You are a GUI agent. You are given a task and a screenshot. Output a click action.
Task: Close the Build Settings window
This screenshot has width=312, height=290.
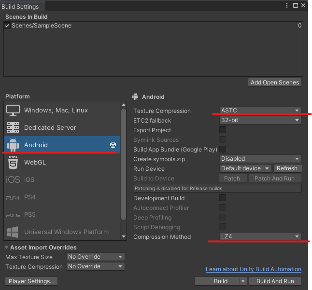pyautogui.click(x=303, y=5)
